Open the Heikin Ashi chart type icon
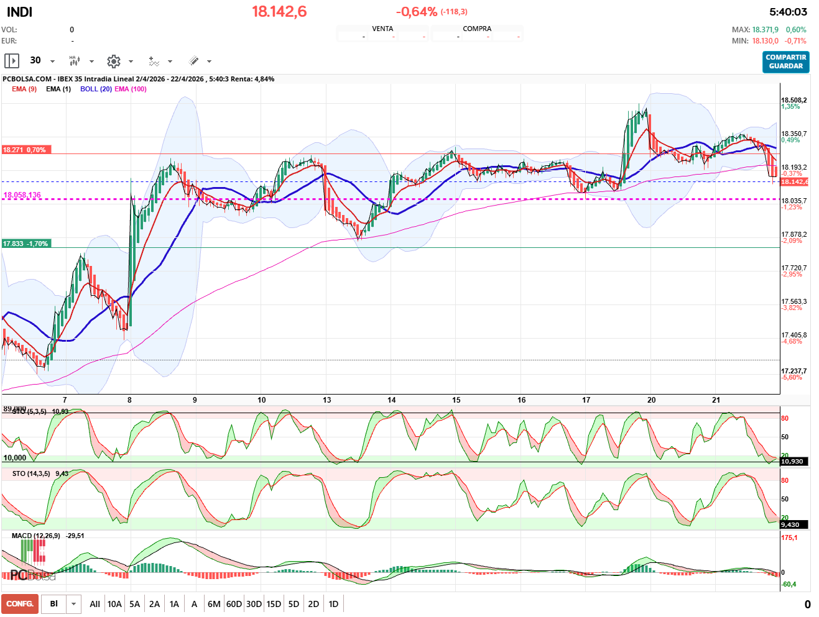Image resolution: width=819 pixels, height=617 pixels. click(75, 61)
